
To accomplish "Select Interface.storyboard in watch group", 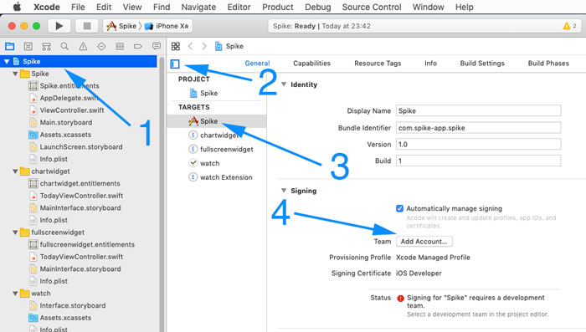I will (x=68, y=305).
